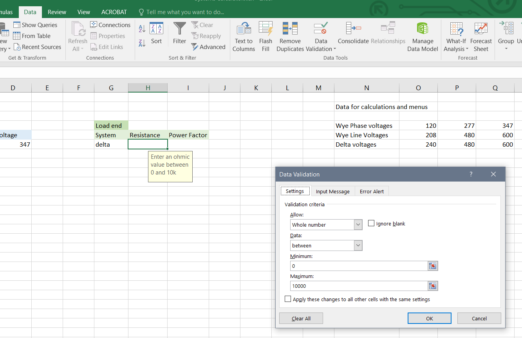Click the Relationships icon
The height and width of the screenshot is (338, 522).
[388, 29]
